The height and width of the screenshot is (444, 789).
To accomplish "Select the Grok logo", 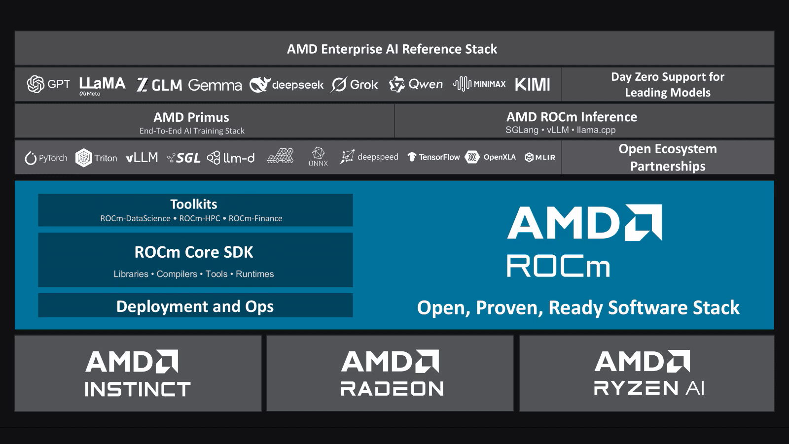I will coord(355,85).
